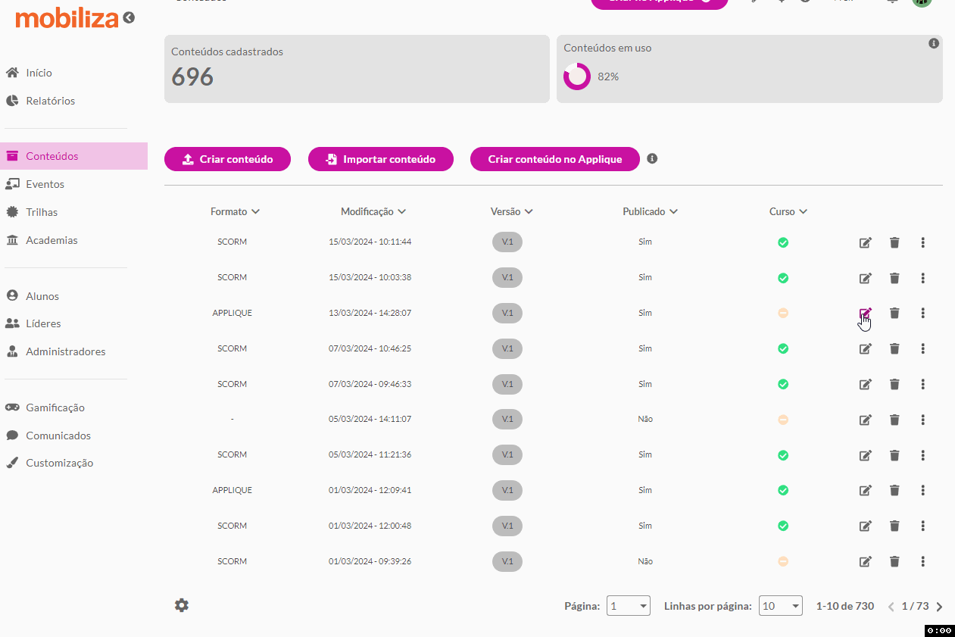Go to next page with right chevron
Image resolution: width=955 pixels, height=637 pixels.
coord(939,607)
